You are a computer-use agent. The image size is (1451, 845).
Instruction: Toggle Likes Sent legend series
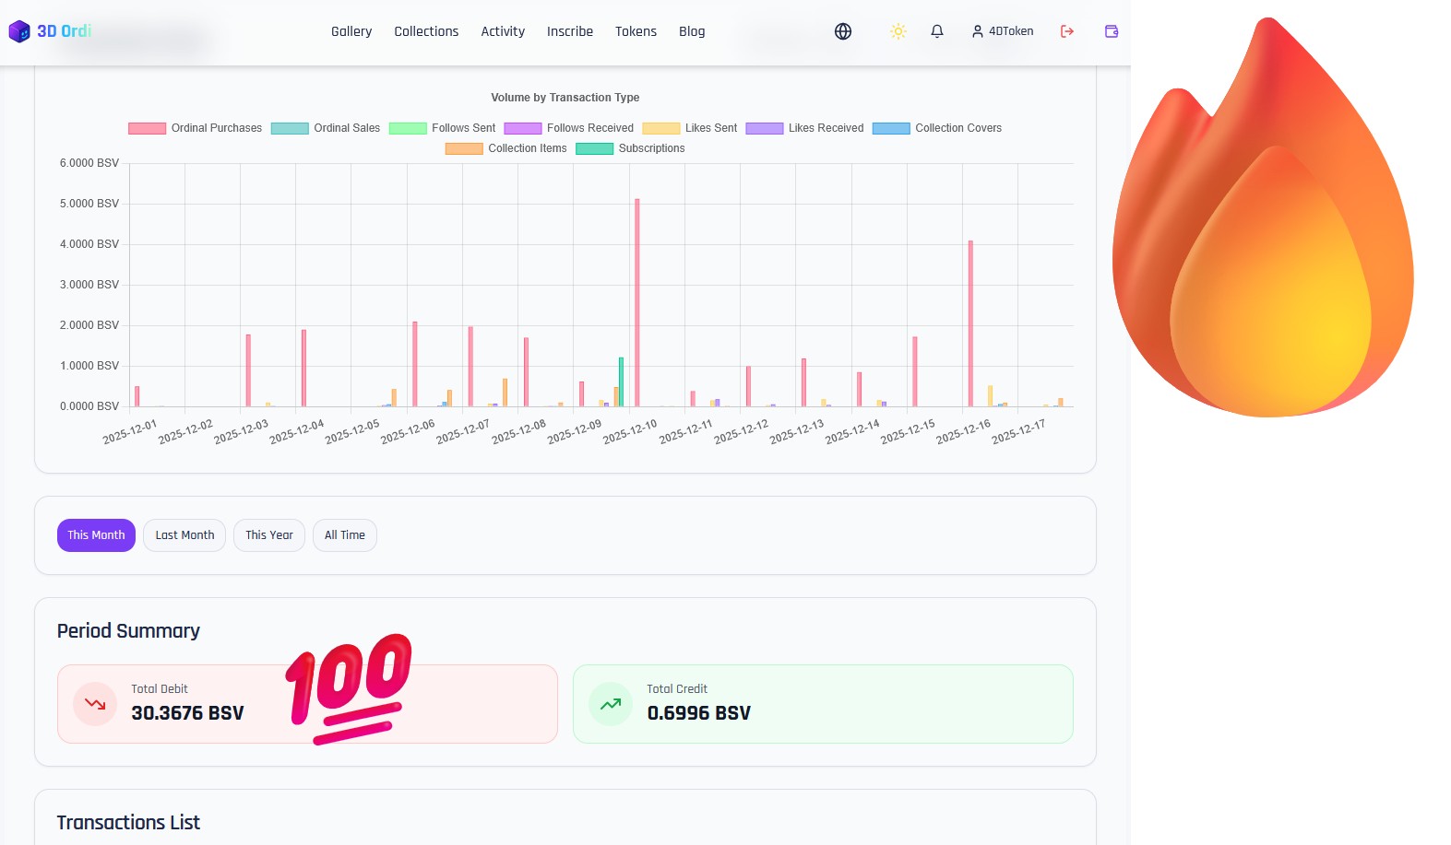click(690, 128)
